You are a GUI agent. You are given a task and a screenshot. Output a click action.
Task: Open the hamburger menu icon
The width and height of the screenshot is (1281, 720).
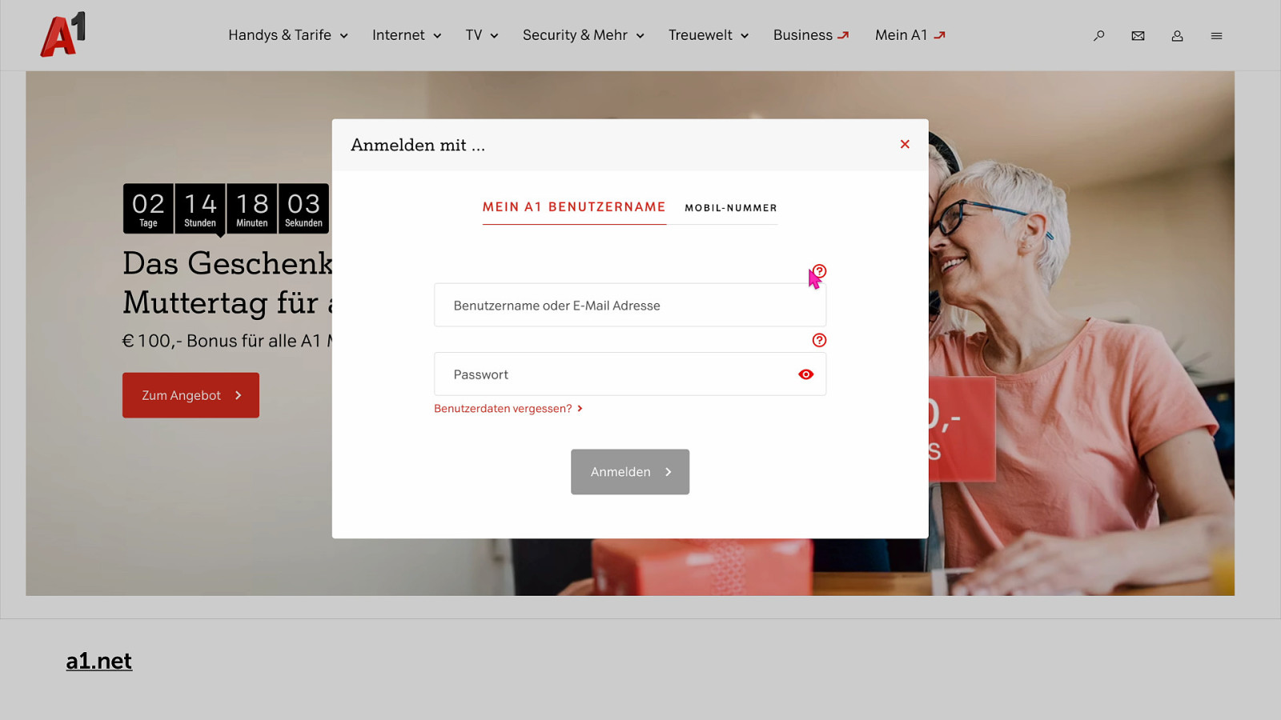tap(1216, 36)
